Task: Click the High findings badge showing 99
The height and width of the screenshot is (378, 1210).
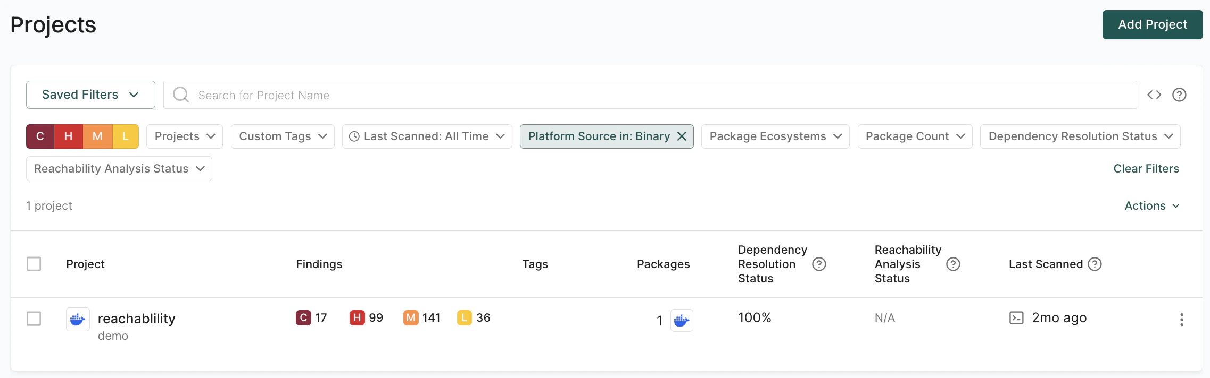Action: click(x=366, y=317)
